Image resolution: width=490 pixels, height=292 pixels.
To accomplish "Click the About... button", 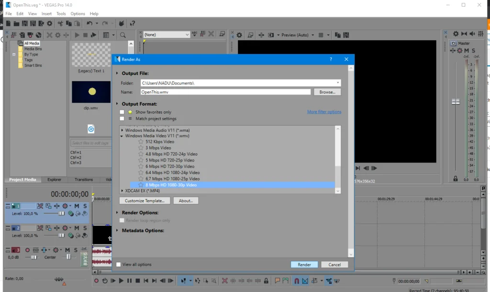I will [186, 201].
